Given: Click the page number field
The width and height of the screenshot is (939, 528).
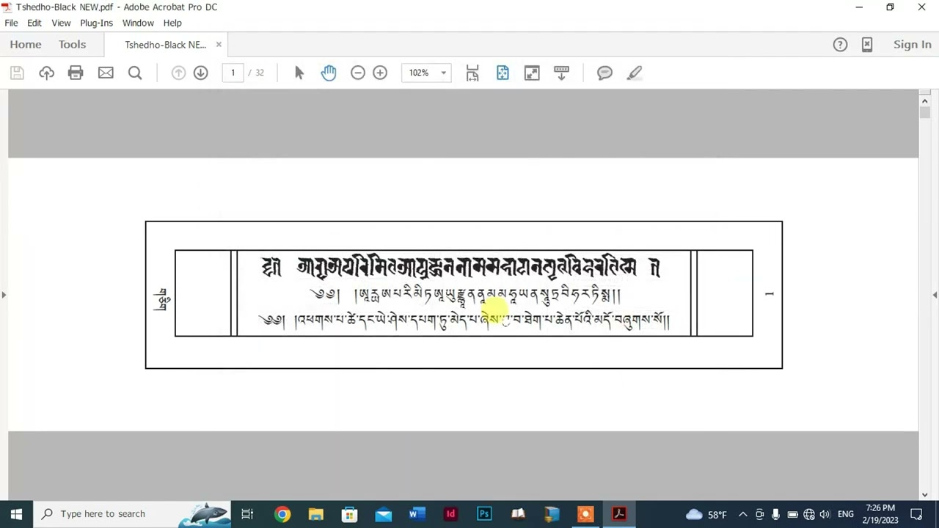Looking at the screenshot, I should pos(233,73).
